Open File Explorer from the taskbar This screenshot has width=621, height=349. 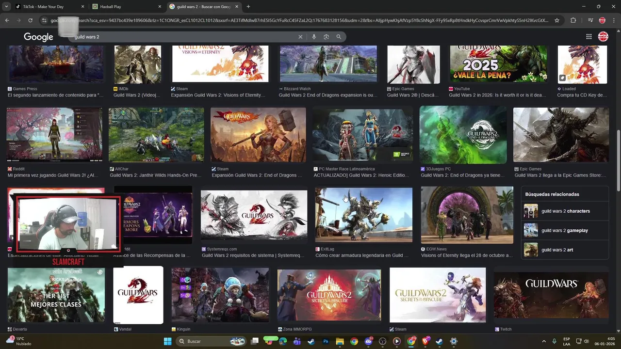click(340, 341)
